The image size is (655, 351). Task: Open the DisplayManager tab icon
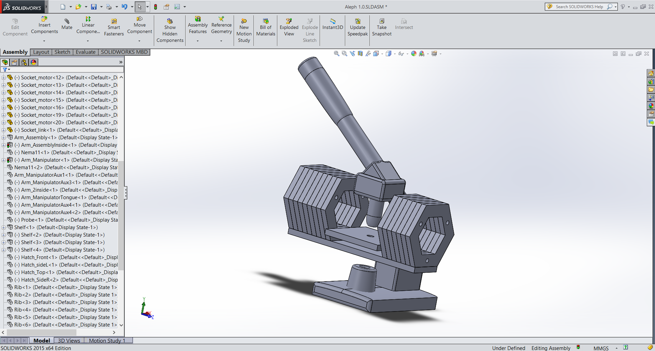pyautogui.click(x=33, y=62)
